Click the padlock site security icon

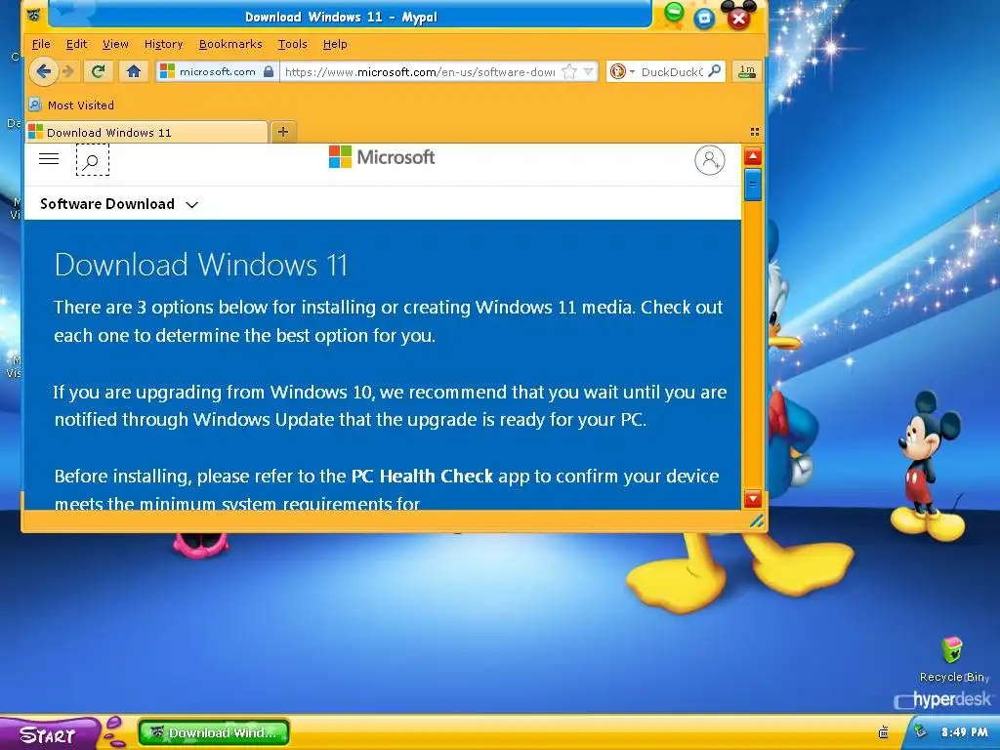(270, 71)
